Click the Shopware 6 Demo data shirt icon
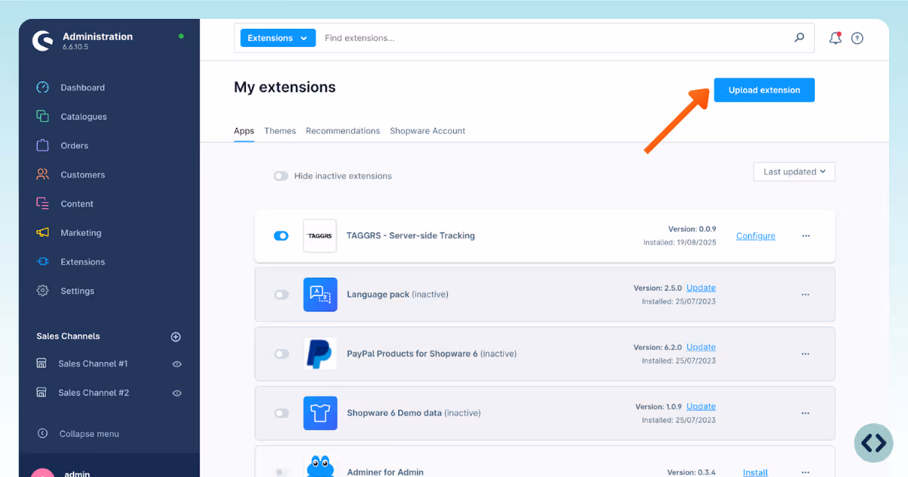908x477 pixels. (x=320, y=413)
